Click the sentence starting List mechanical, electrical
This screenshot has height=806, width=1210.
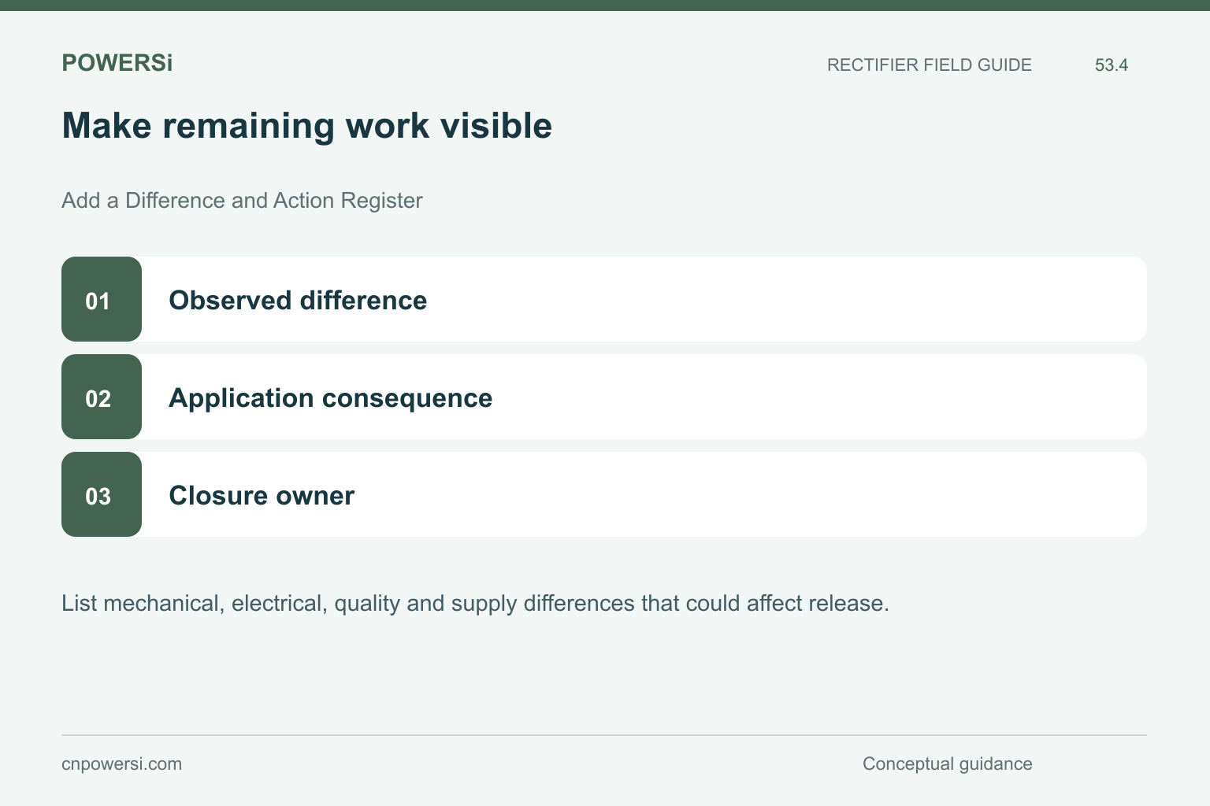click(x=475, y=604)
